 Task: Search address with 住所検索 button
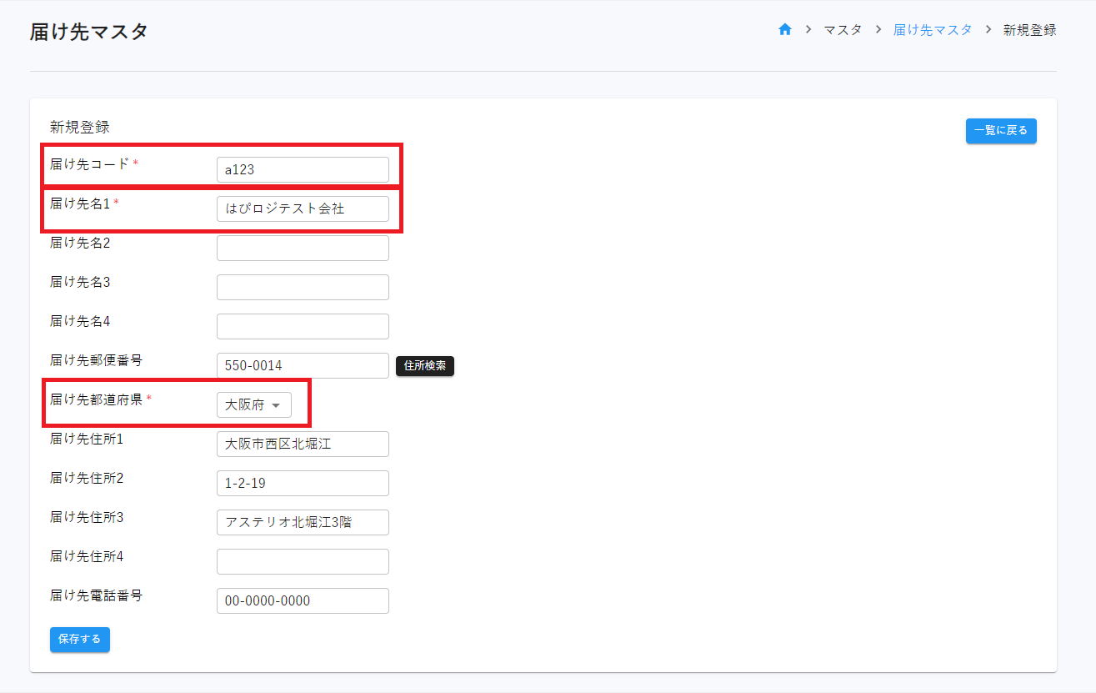(x=425, y=365)
